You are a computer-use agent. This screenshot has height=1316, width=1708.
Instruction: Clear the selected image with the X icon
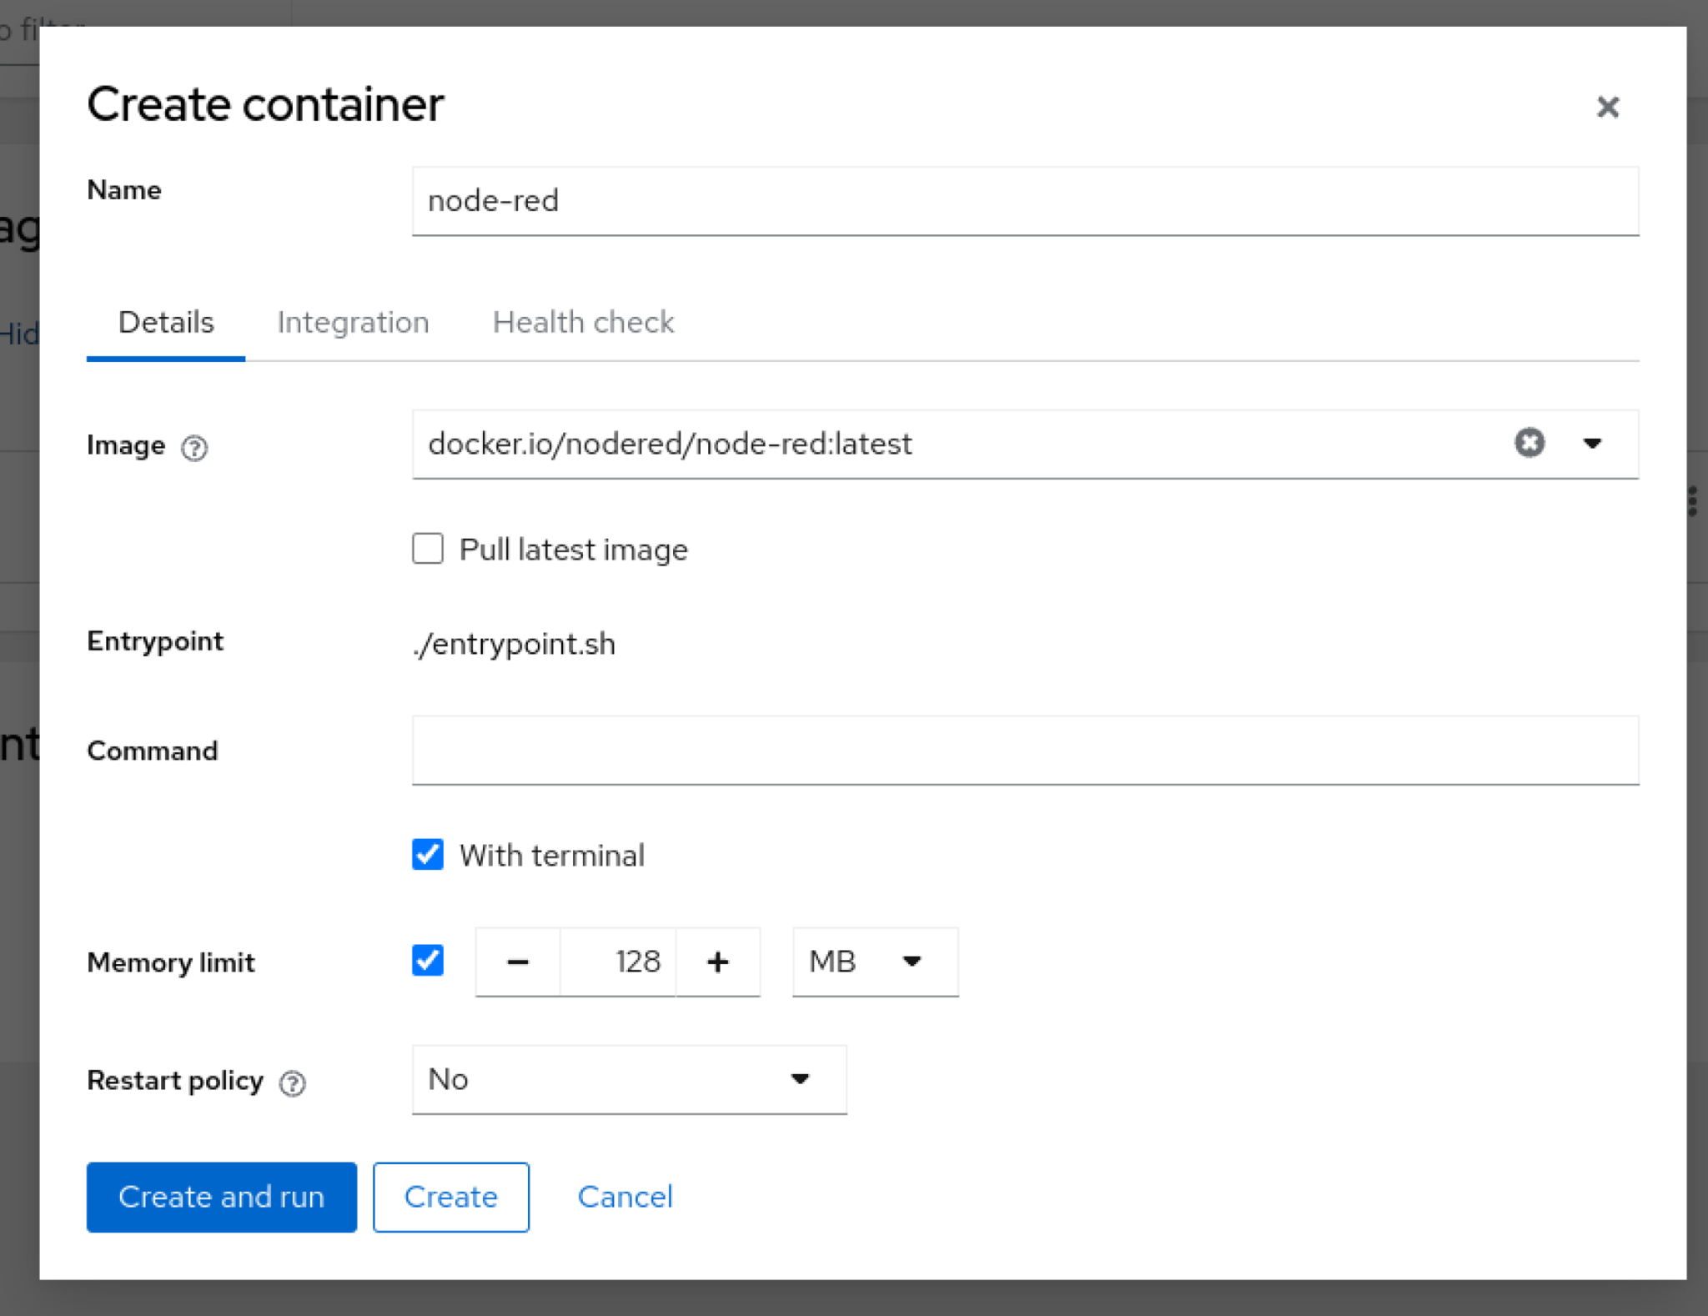click(x=1529, y=443)
